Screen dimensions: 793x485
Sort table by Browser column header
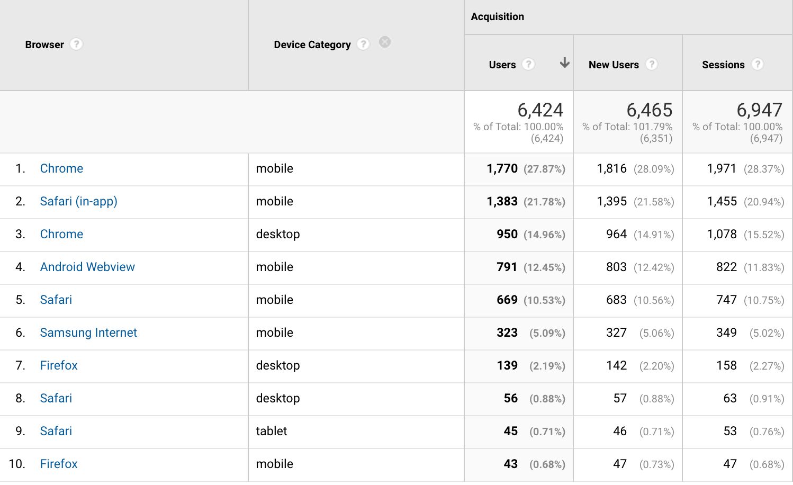tap(44, 44)
